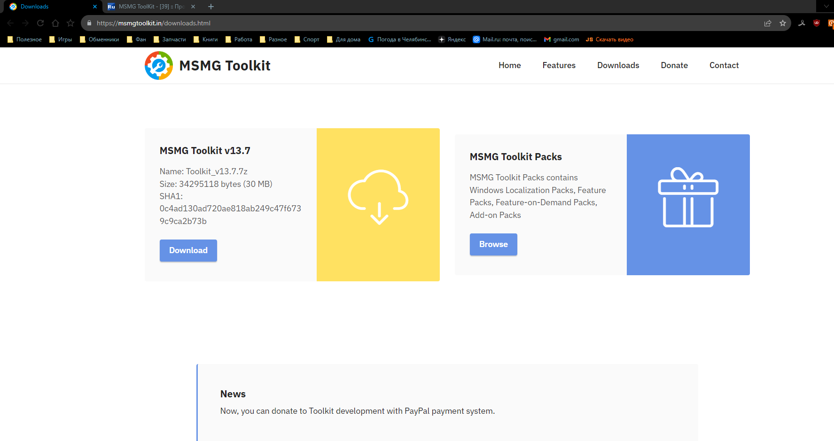
Task: Open the Contact navigation link
Action: (724, 65)
